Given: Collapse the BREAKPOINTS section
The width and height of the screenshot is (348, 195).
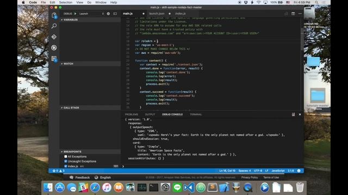Looking at the screenshot, I should (90, 152).
